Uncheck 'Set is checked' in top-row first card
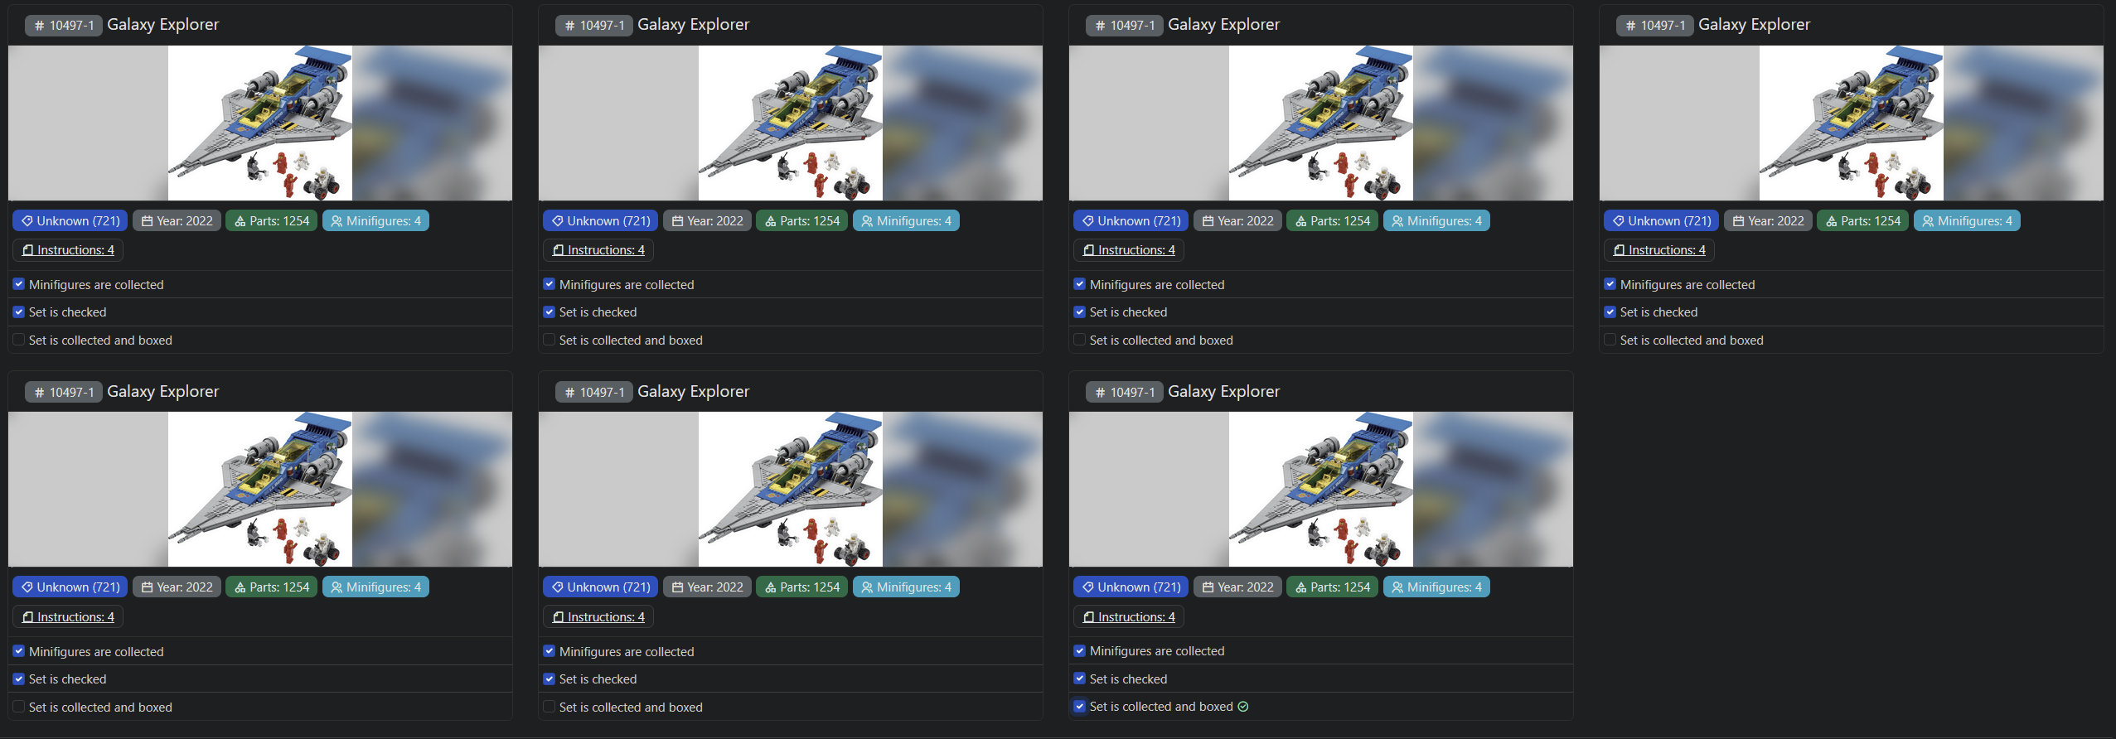 [18, 312]
